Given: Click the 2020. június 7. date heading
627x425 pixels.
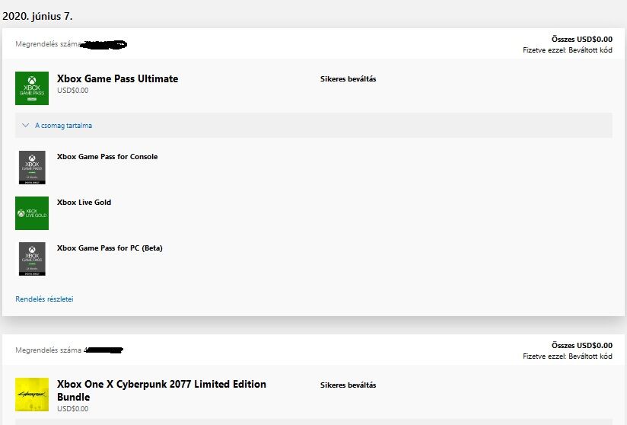Looking at the screenshot, I should [38, 15].
